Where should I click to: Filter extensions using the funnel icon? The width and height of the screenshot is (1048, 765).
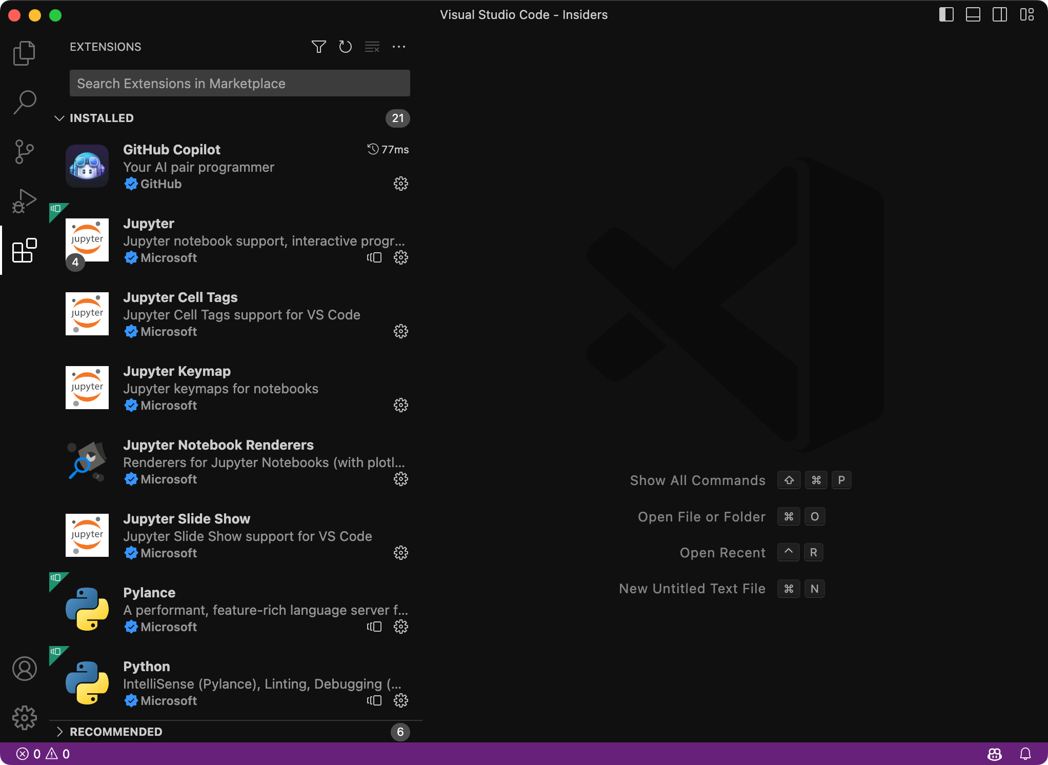(x=318, y=47)
